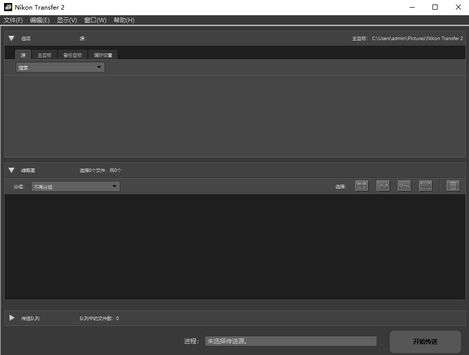The height and width of the screenshot is (355, 469).
Task: Open the 分组 grouping dropdown
Action: pyautogui.click(x=75, y=187)
